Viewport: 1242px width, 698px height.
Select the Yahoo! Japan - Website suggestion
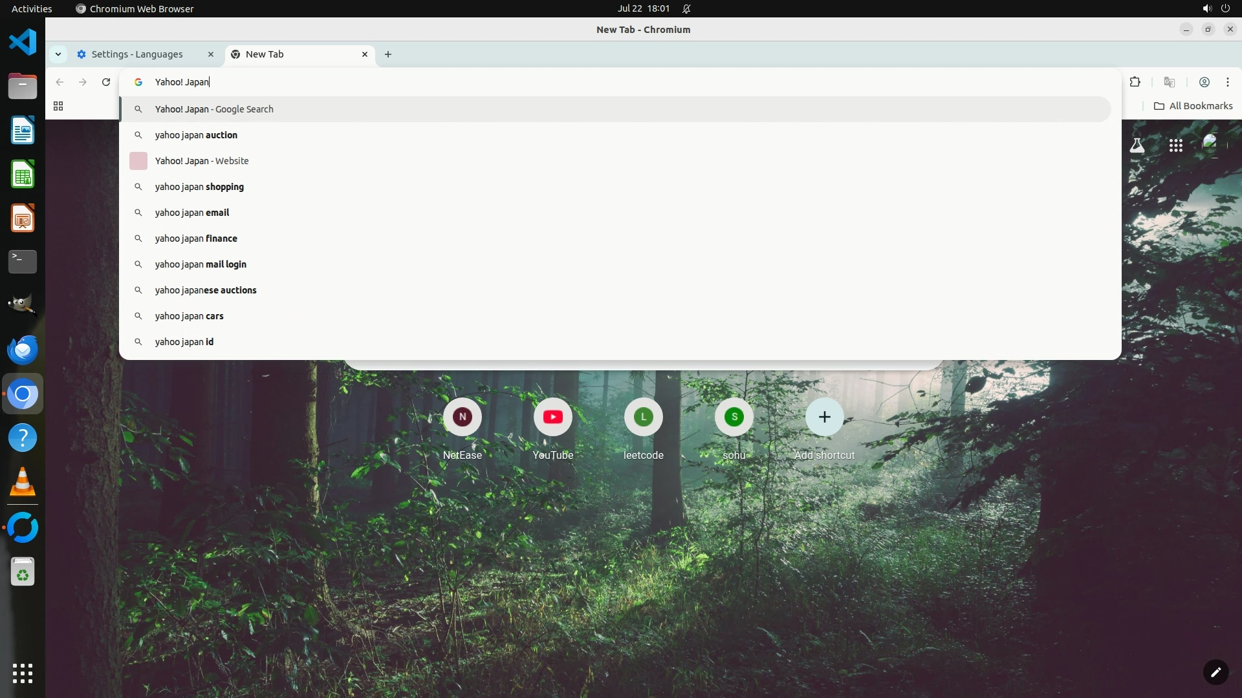202,161
